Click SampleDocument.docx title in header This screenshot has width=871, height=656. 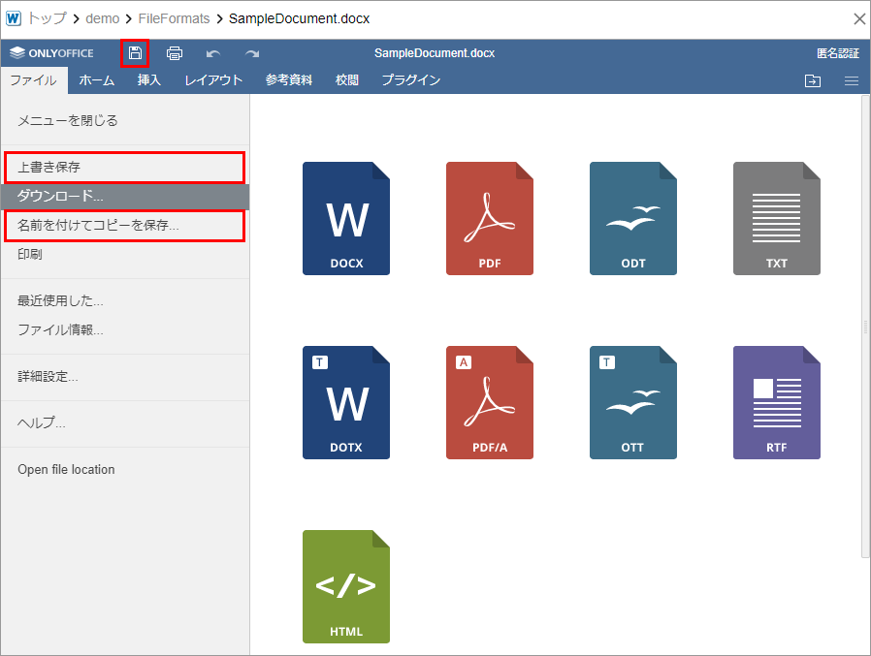(x=435, y=53)
